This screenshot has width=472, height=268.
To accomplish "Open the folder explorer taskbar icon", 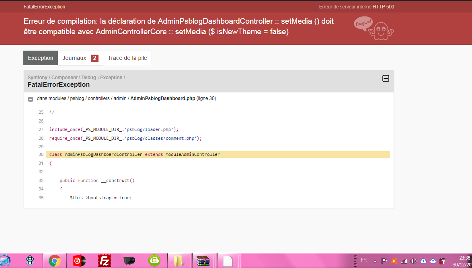I will coord(179,260).
